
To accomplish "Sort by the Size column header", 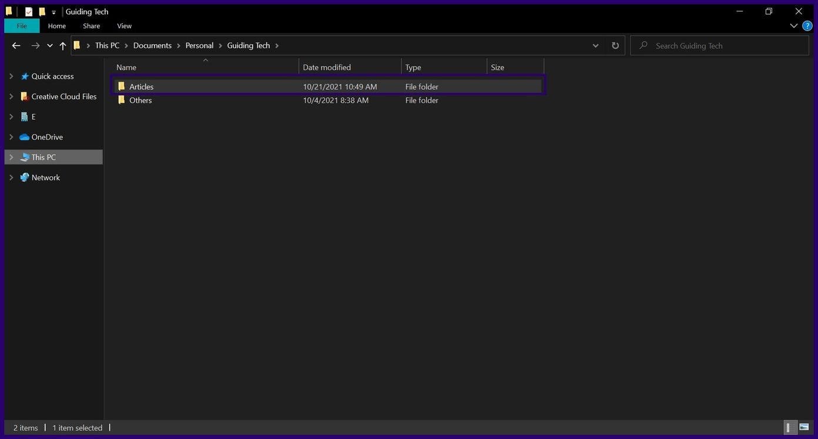I will pyautogui.click(x=515, y=67).
